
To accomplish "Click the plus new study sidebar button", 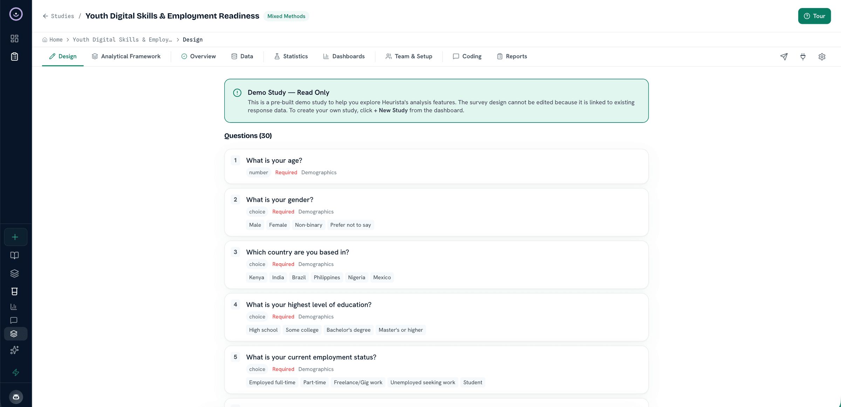I will [x=15, y=237].
